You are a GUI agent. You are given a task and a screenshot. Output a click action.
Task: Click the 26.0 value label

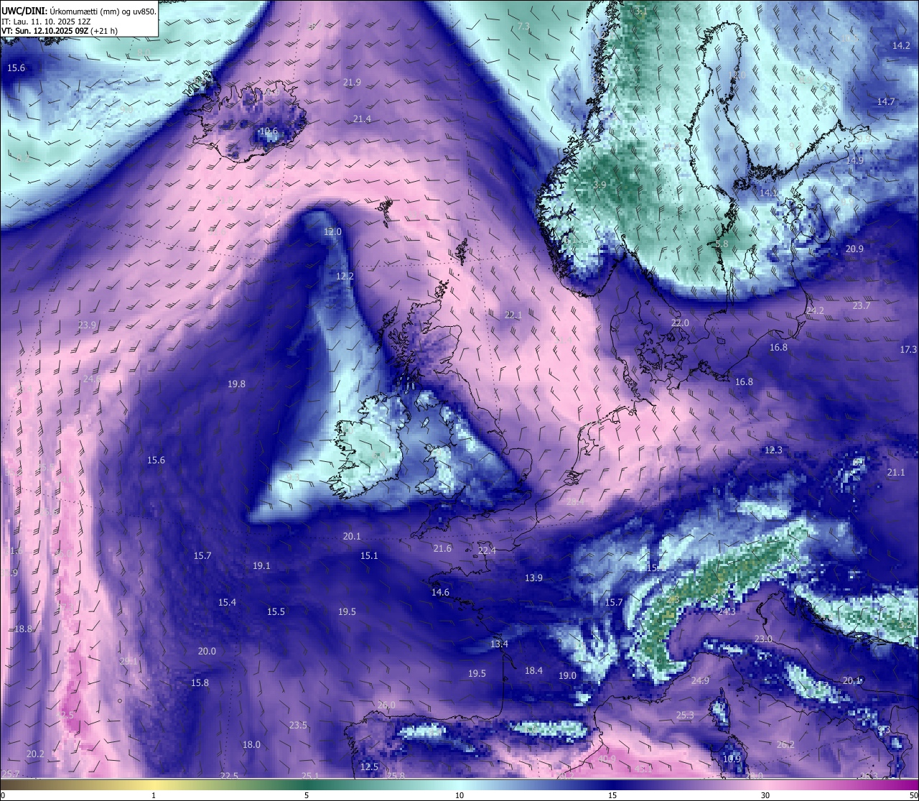[x=386, y=705]
